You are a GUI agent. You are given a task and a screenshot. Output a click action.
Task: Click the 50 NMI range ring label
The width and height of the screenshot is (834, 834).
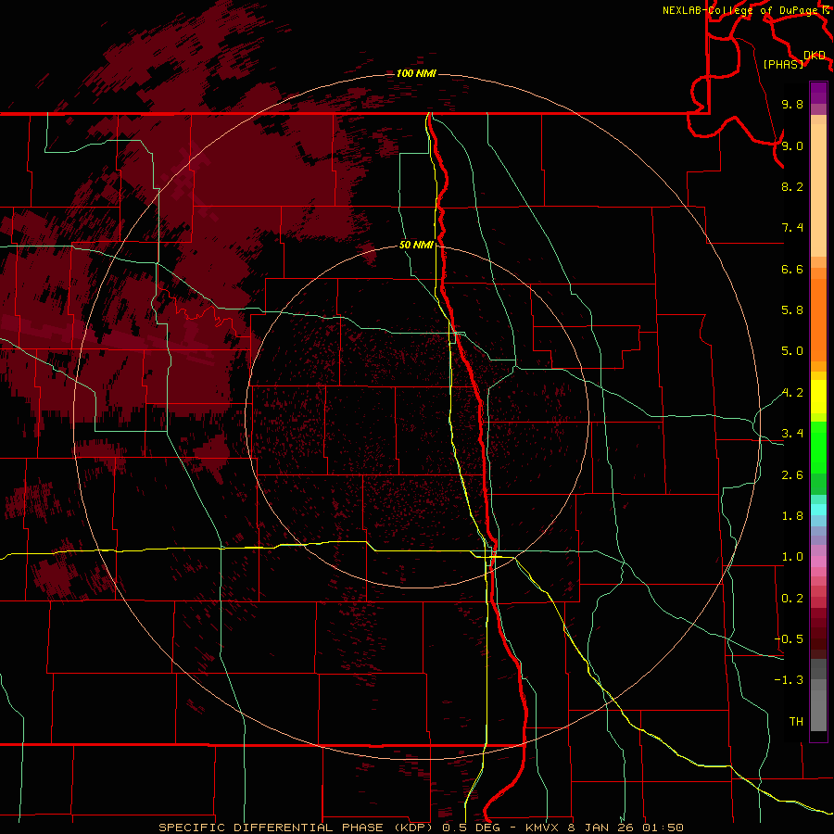tap(416, 246)
